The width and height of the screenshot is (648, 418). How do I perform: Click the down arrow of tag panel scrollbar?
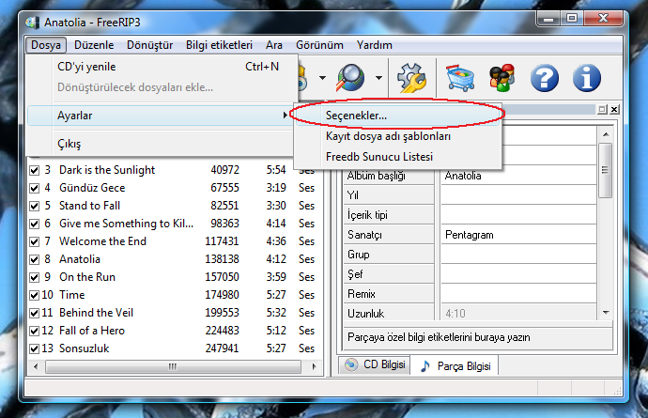pos(606,313)
